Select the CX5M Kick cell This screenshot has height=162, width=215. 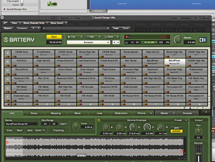point(22,54)
